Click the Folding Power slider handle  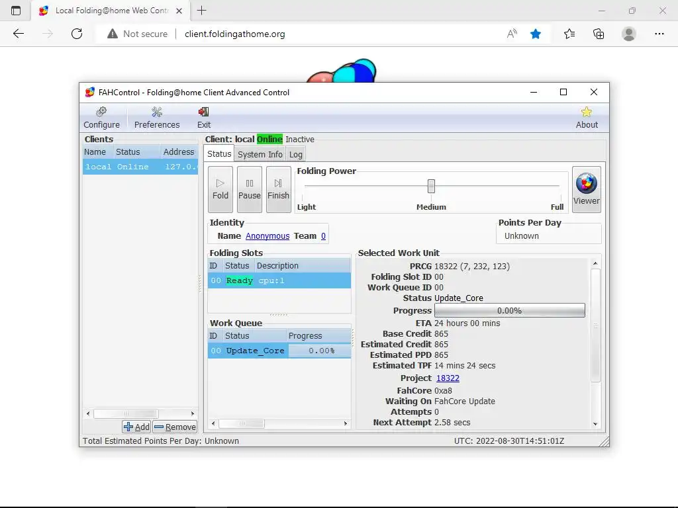tap(431, 186)
